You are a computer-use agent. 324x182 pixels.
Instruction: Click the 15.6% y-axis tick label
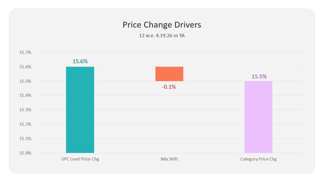tap(25, 67)
